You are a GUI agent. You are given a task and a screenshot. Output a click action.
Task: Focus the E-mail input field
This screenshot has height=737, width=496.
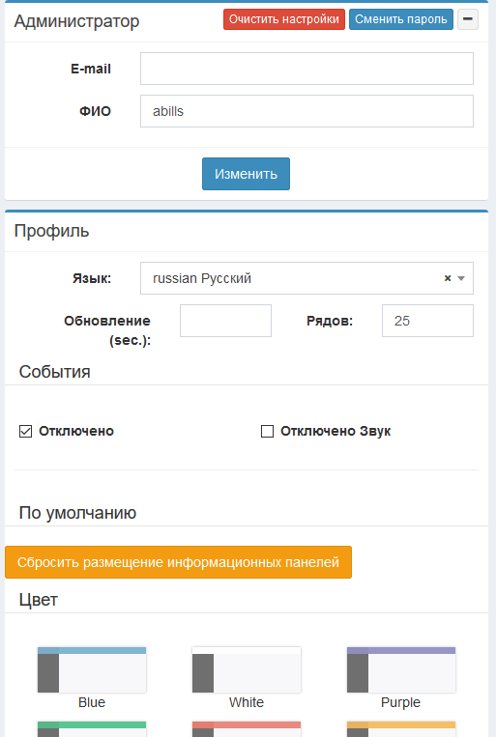306,69
